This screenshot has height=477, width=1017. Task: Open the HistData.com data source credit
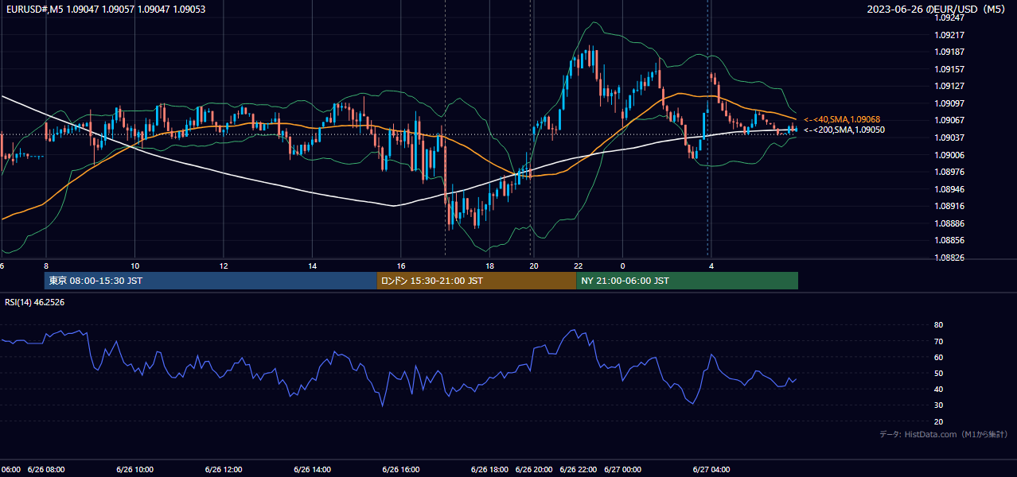pos(944,434)
